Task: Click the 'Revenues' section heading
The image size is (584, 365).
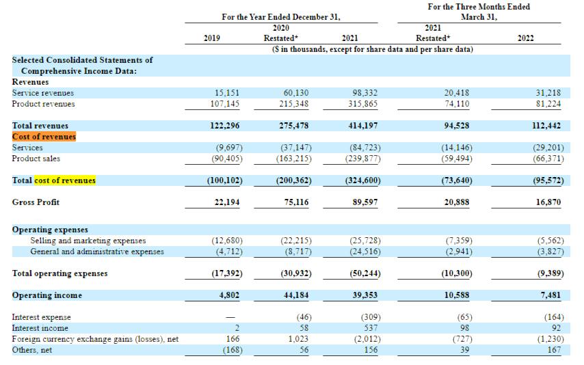Action: [30, 82]
